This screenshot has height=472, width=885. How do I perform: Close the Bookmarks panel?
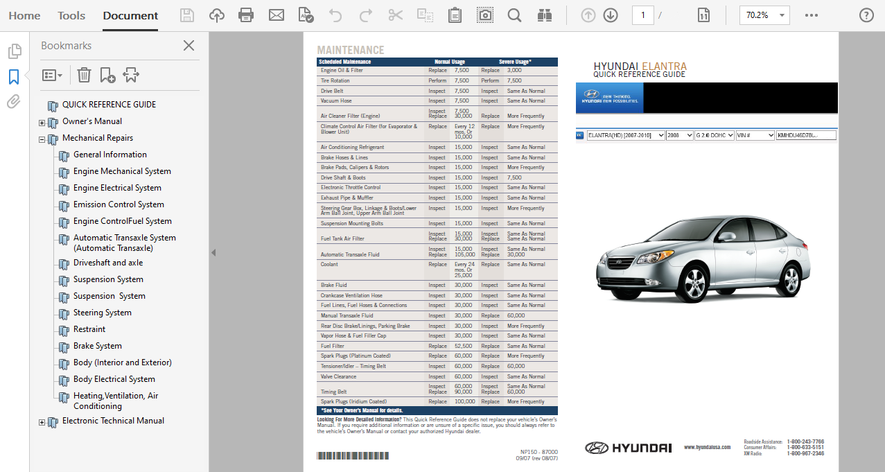click(189, 46)
